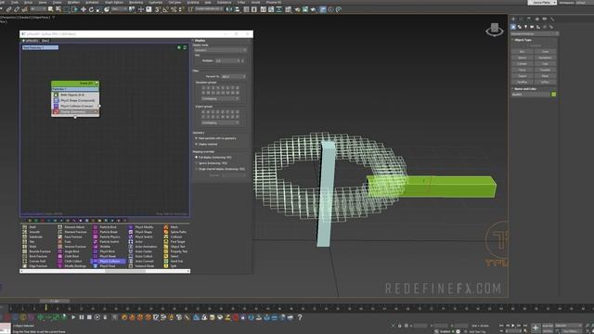Select PhysX Collision operator in Event node
Image resolution: width=594 pixels, height=334 pixels.
coord(75,106)
